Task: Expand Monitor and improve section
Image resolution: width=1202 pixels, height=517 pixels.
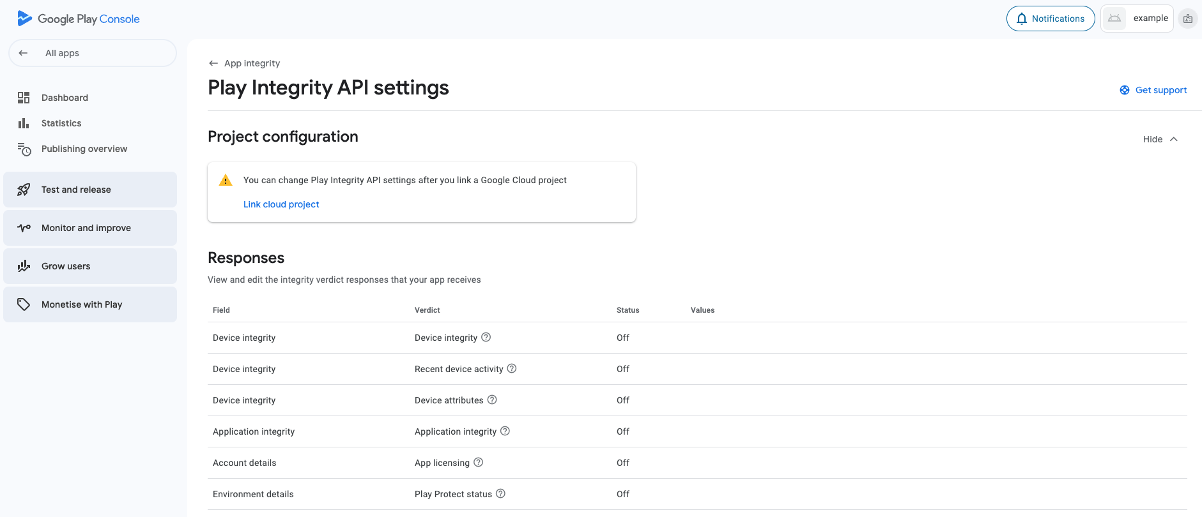Action: point(90,228)
